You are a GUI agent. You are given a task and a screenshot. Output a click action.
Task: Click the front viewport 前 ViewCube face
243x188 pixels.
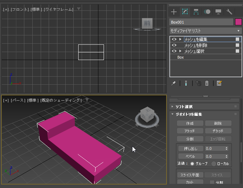coord(147,23)
